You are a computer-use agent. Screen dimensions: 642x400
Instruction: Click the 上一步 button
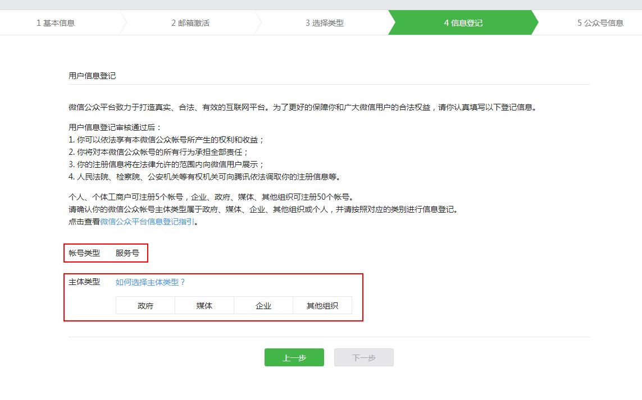click(294, 357)
